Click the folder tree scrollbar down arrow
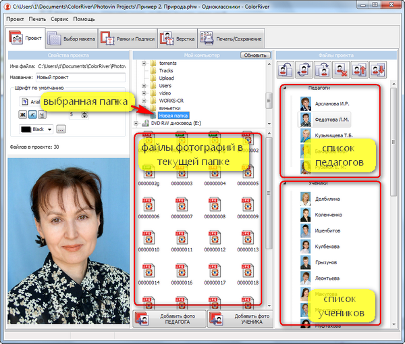This screenshot has height=344, width=405. [x=269, y=124]
